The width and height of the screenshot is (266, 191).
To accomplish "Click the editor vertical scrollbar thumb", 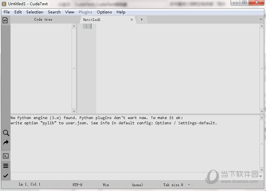I will [x=262, y=69].
